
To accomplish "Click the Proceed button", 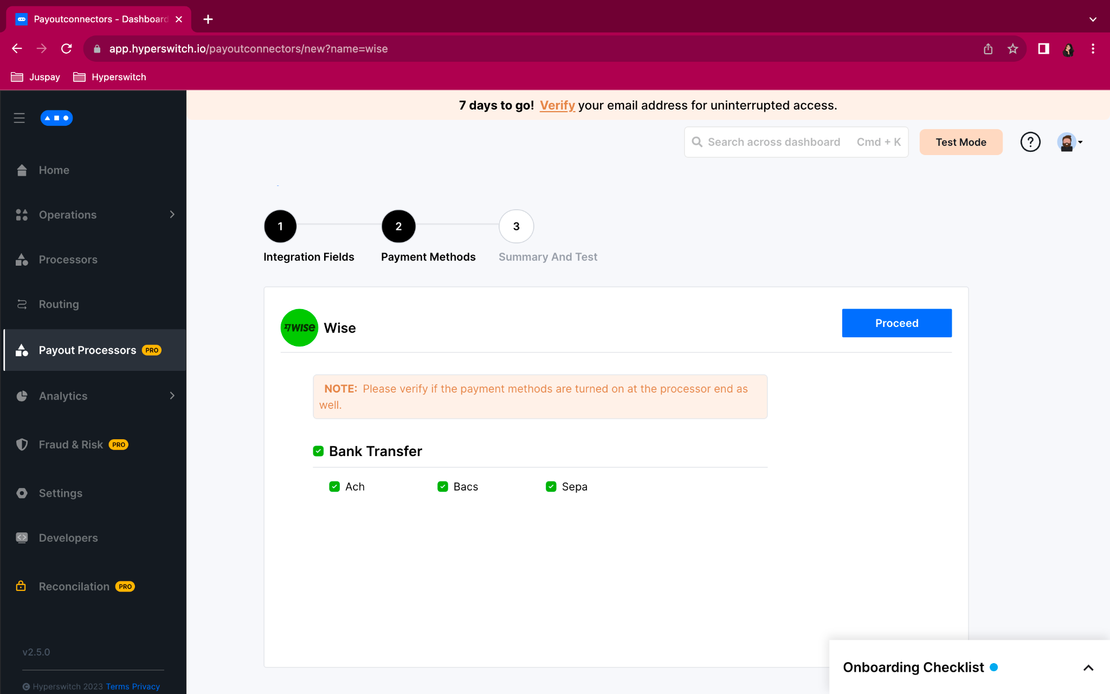I will tap(896, 323).
